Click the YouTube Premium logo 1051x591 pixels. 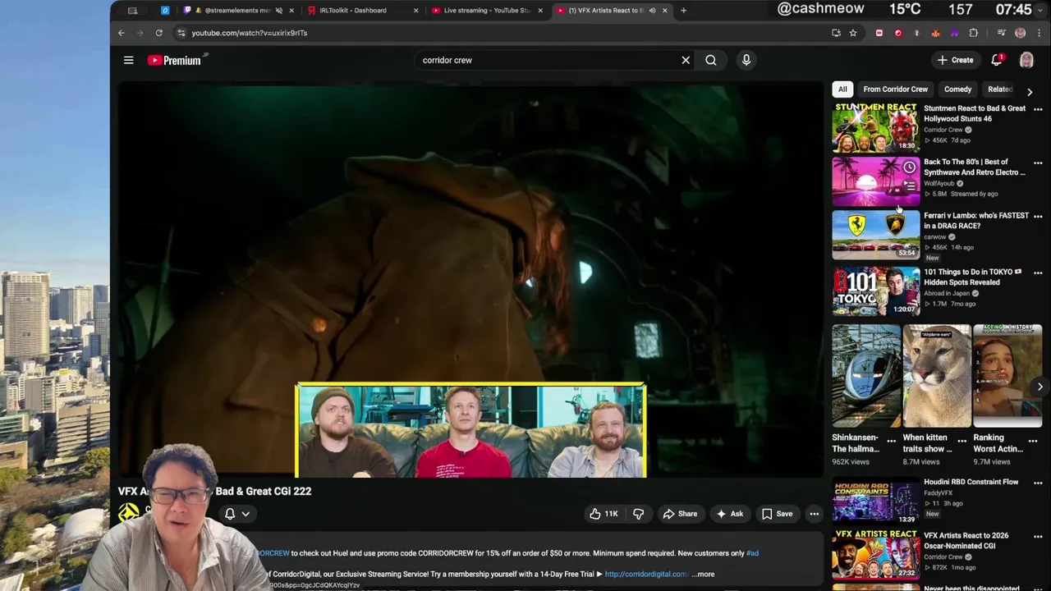(177, 60)
